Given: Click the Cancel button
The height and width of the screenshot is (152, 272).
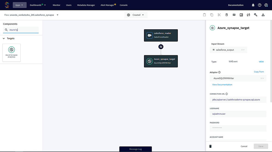Looking at the screenshot, I should 244,146.
